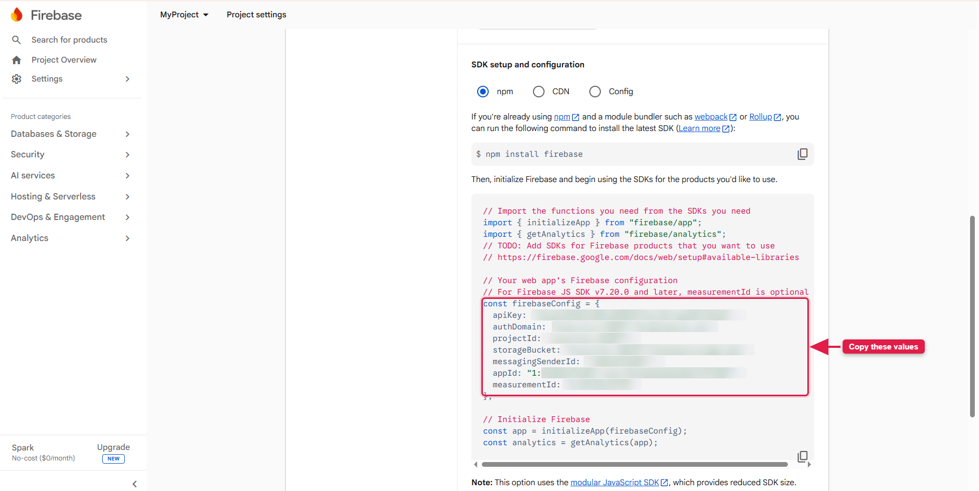Click the horizontal scrollbar of code block
Viewport: 979px width, 491px height.
pyautogui.click(x=635, y=465)
